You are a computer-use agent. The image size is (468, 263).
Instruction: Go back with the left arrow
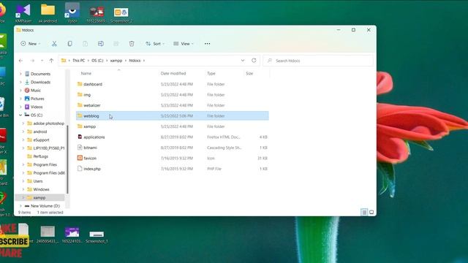[21, 61]
